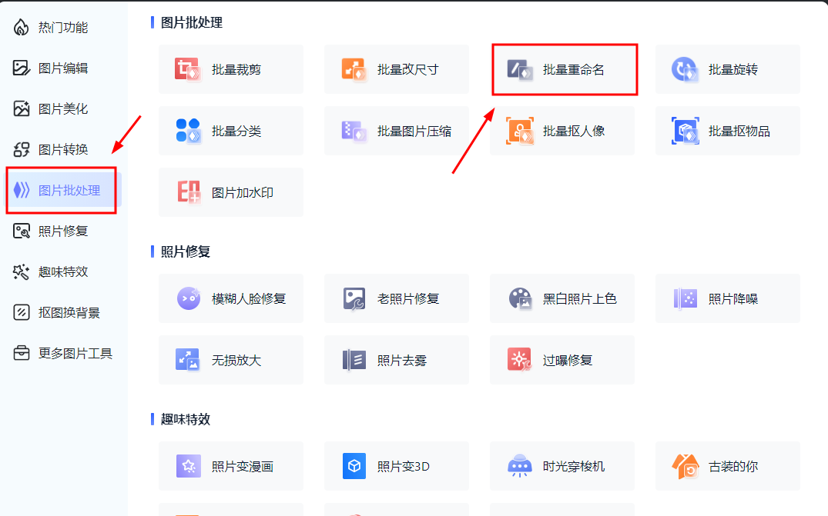This screenshot has width=828, height=516.
Task: Click the 抠图换背景 sidebar icon
Action: coord(21,312)
